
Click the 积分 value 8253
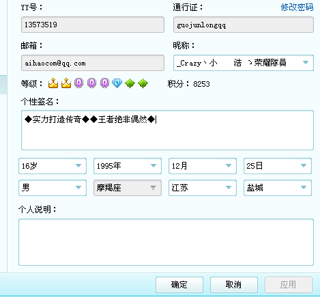coord(201,84)
